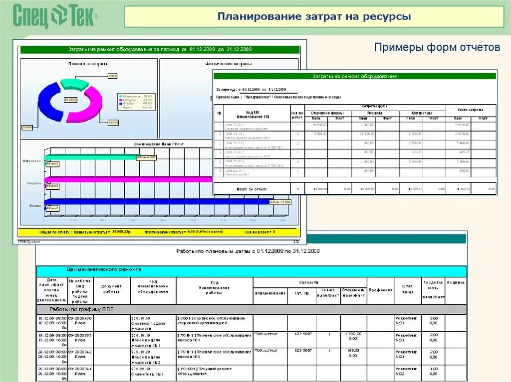
Task: Click the 'Затраты на ремонт оборудования' table report header
Action: (355, 76)
